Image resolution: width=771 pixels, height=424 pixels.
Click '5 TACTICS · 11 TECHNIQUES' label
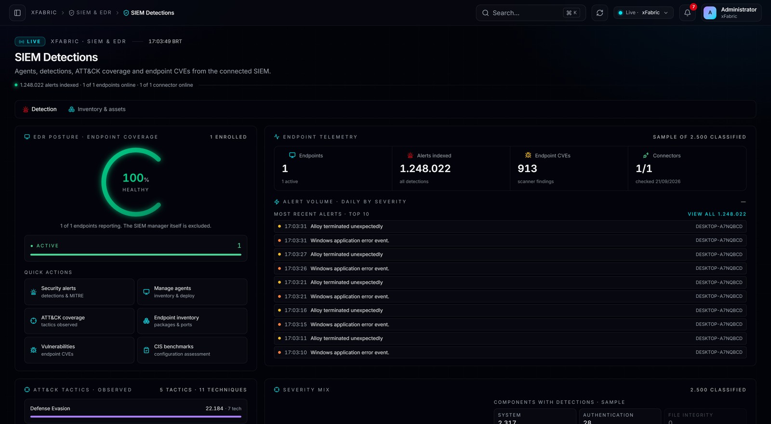pyautogui.click(x=203, y=390)
